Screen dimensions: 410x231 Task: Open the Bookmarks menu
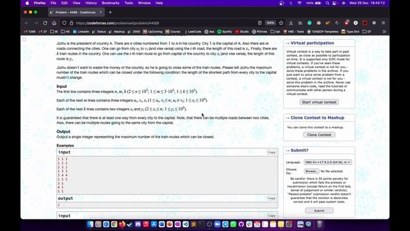(x=110, y=3)
